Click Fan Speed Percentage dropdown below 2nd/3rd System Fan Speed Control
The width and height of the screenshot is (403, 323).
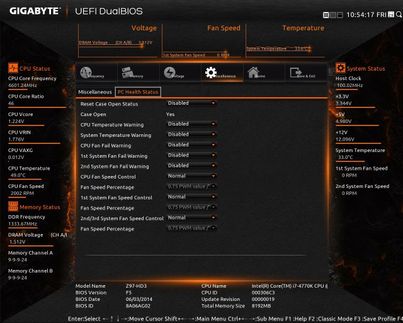tap(191, 228)
